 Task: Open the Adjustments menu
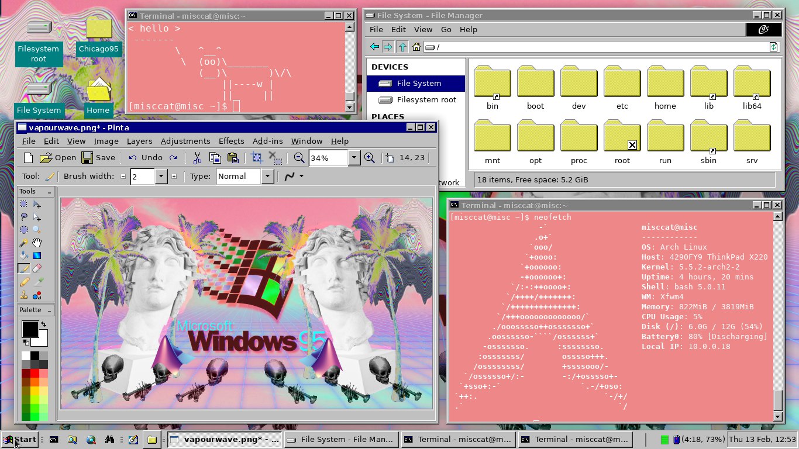click(x=185, y=141)
